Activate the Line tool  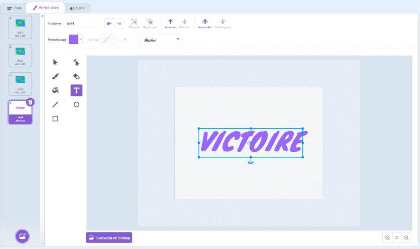pyautogui.click(x=55, y=105)
